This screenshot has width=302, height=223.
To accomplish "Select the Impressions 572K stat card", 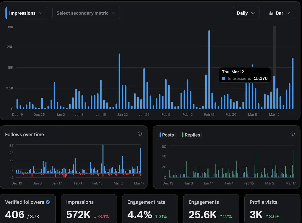I will [x=89, y=209].
